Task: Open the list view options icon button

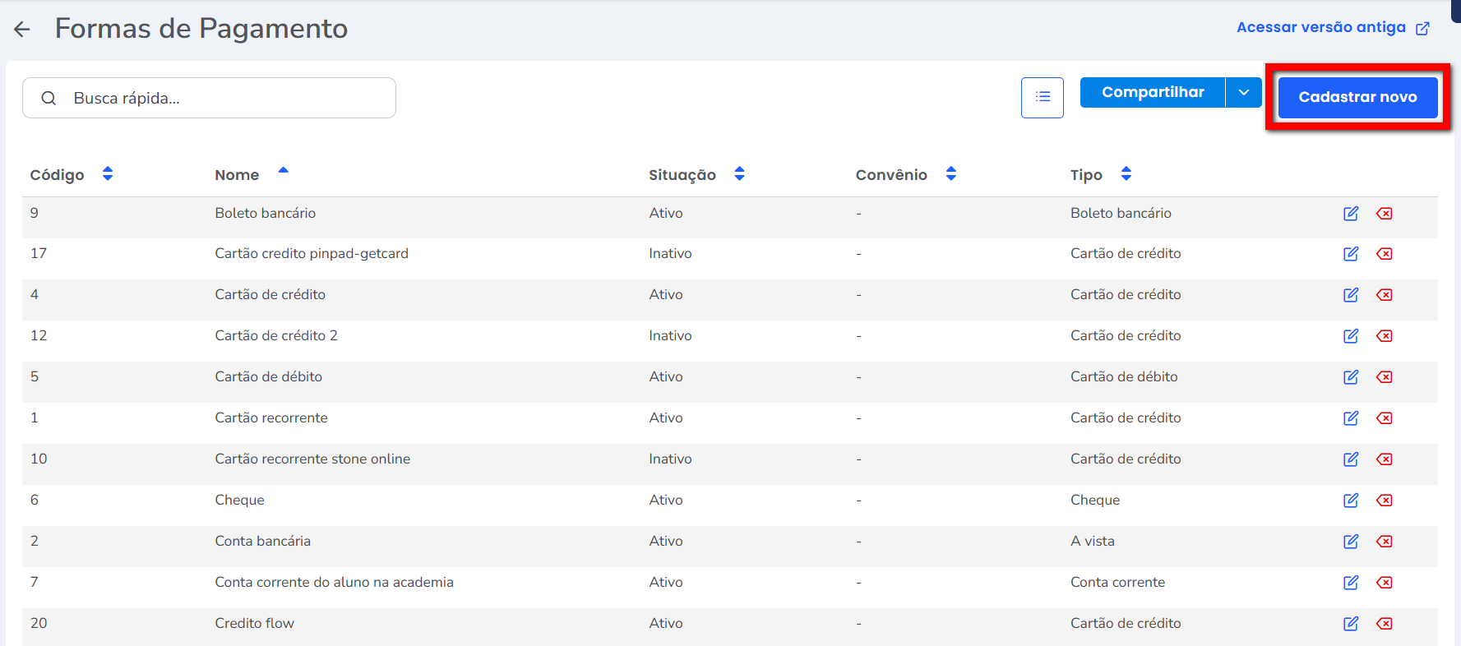Action: [1042, 98]
